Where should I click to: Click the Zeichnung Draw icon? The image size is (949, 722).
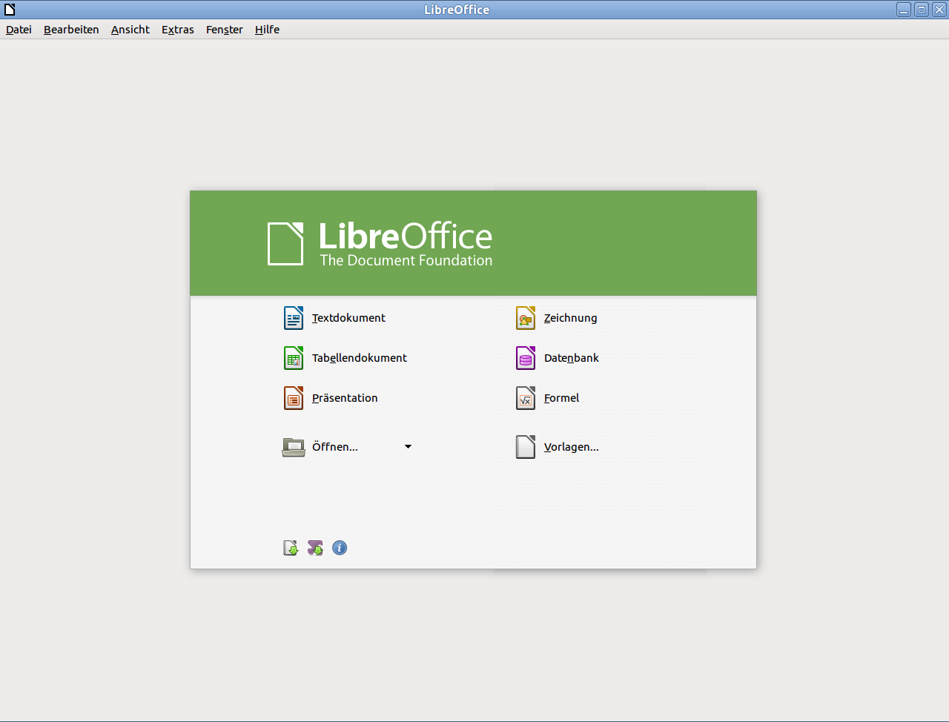click(x=526, y=318)
